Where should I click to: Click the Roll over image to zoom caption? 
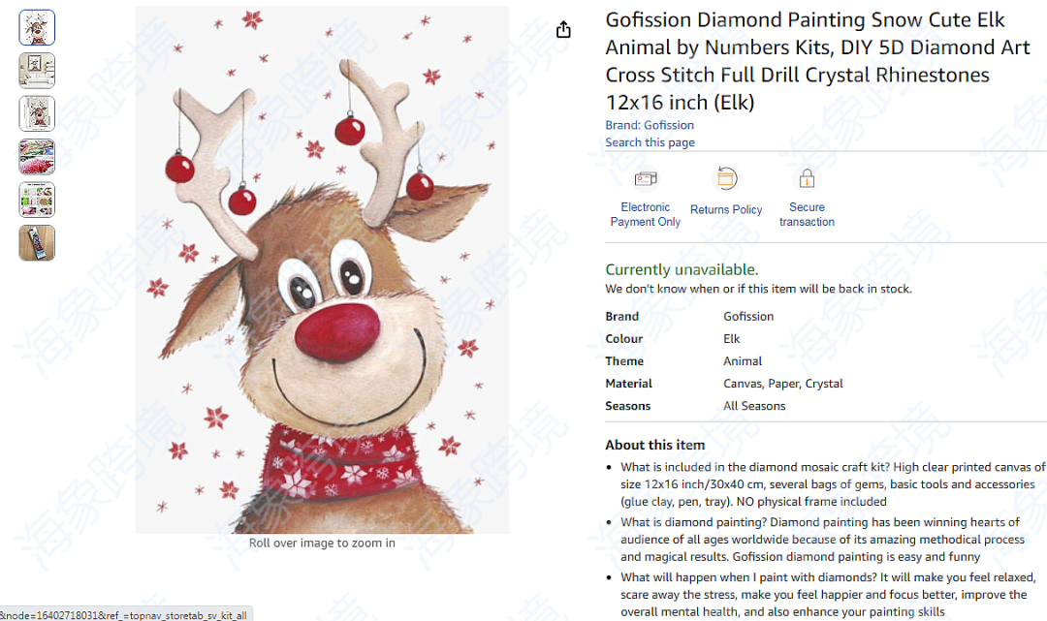(322, 543)
